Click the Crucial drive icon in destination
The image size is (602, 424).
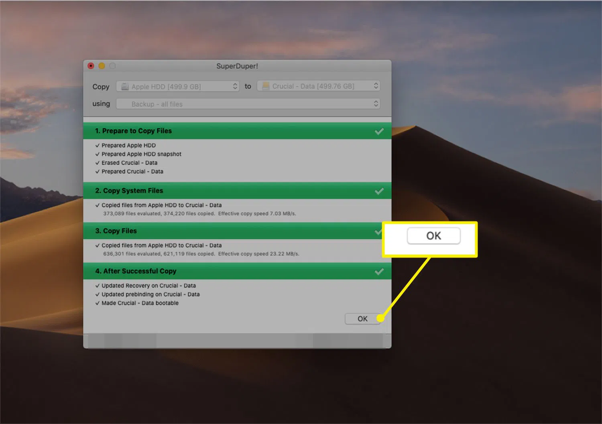266,86
